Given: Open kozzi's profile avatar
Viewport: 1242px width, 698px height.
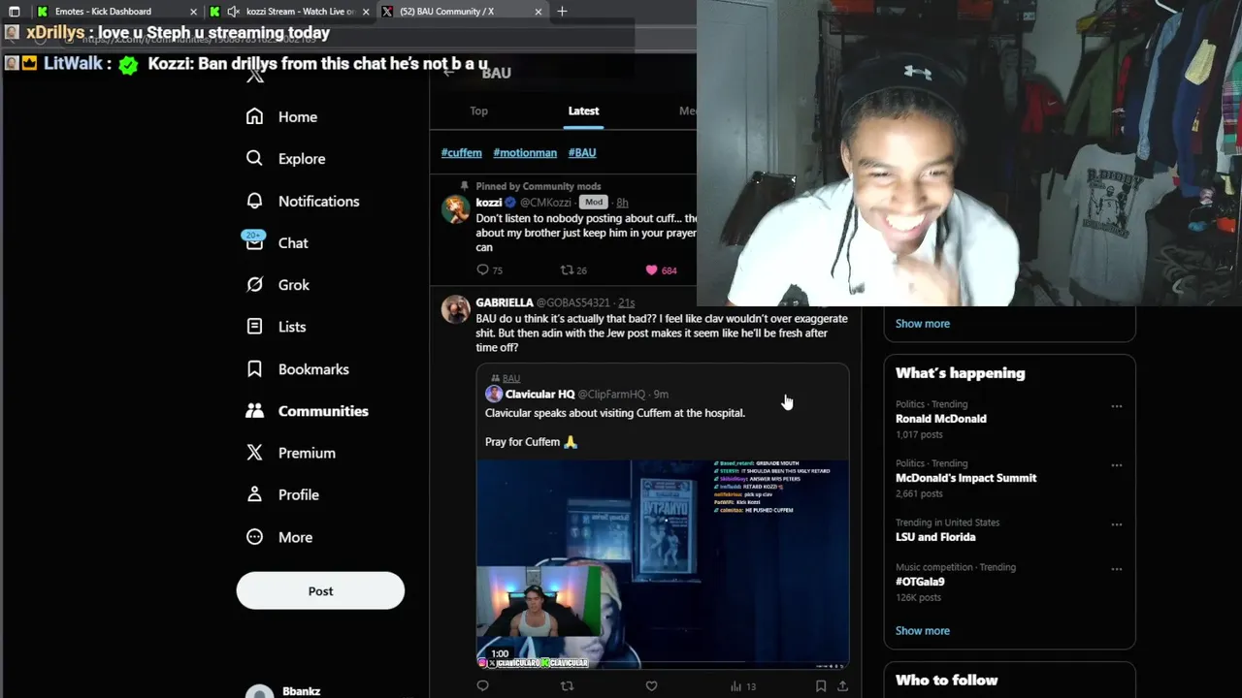Looking at the screenshot, I should pos(455,209).
